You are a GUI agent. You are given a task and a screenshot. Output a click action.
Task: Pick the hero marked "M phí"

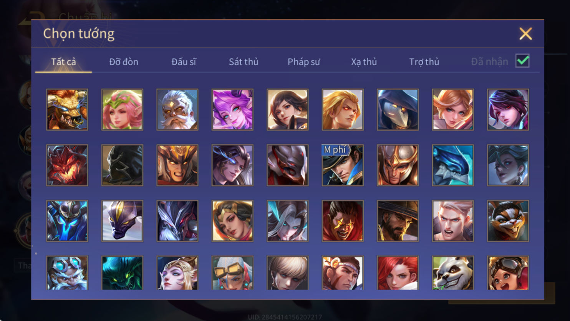tap(343, 165)
